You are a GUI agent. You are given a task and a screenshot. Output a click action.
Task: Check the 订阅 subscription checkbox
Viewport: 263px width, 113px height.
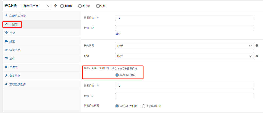coord(98,6)
